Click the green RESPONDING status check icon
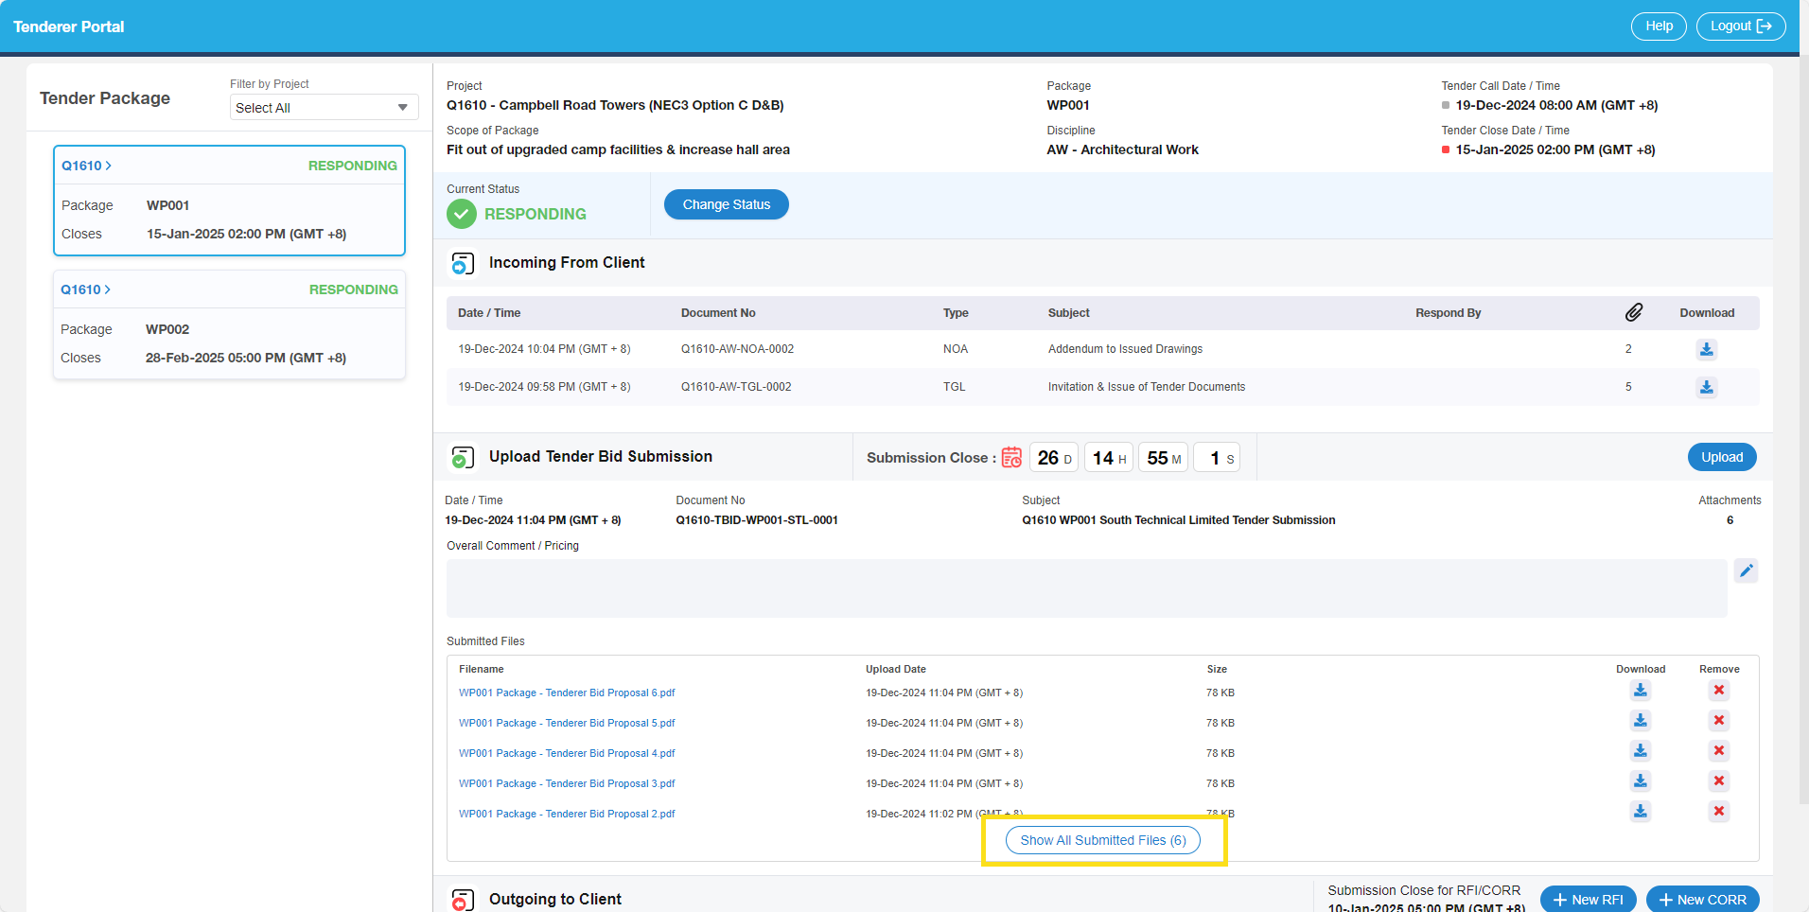The image size is (1809, 912). tap(462, 214)
